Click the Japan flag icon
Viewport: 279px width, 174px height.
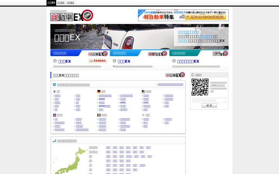[x=55, y=92]
